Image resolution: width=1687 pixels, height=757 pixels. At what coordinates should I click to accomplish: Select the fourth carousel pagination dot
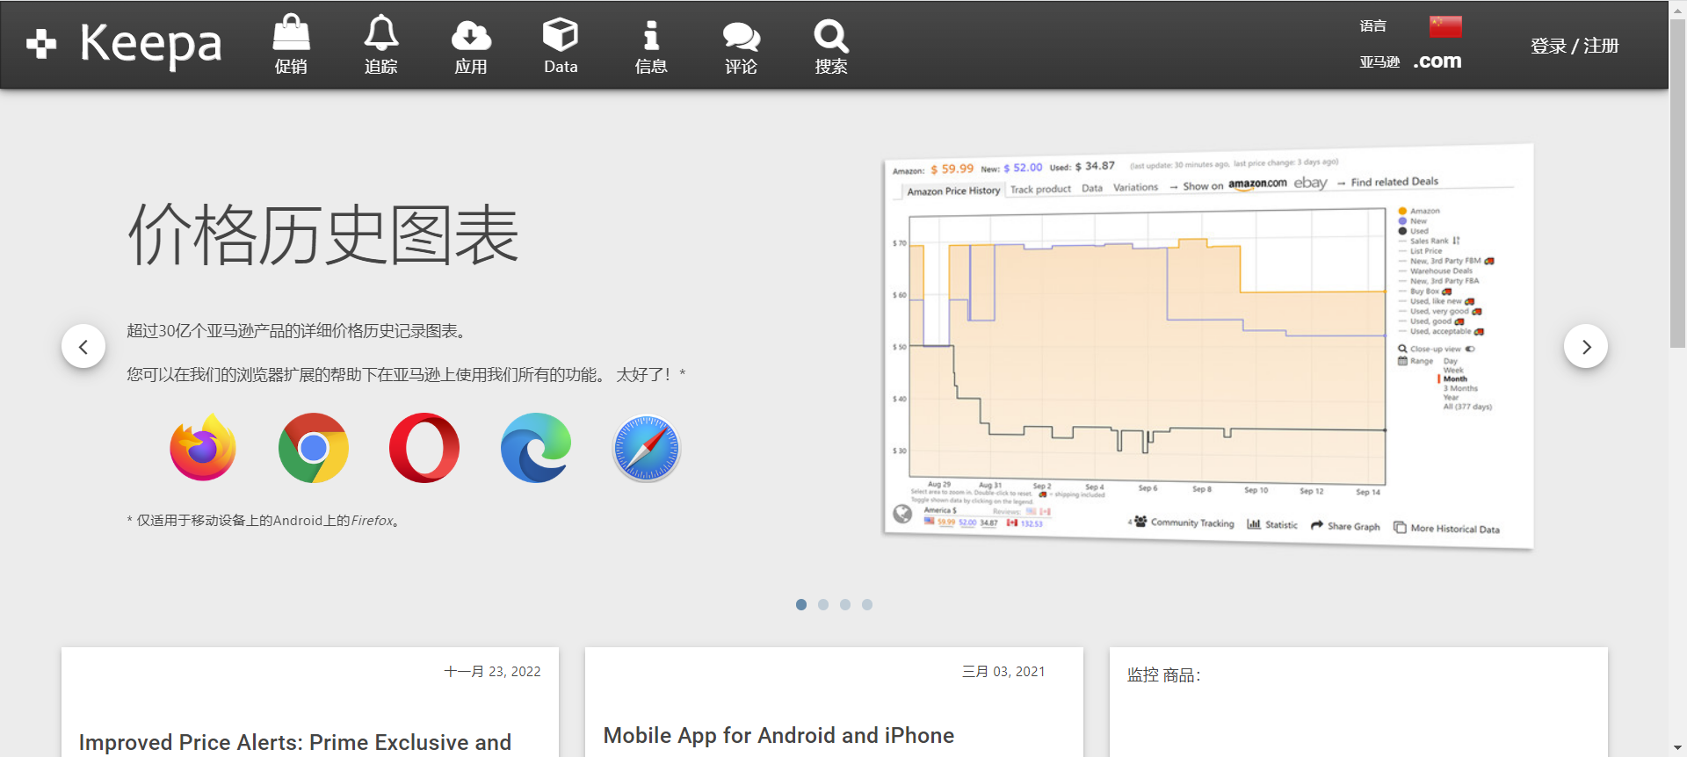pos(867,604)
